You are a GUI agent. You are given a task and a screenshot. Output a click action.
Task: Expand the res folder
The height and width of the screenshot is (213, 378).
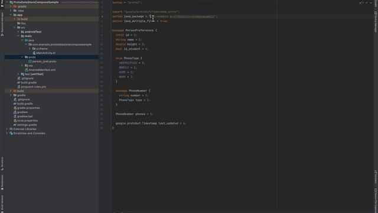tap(22, 66)
